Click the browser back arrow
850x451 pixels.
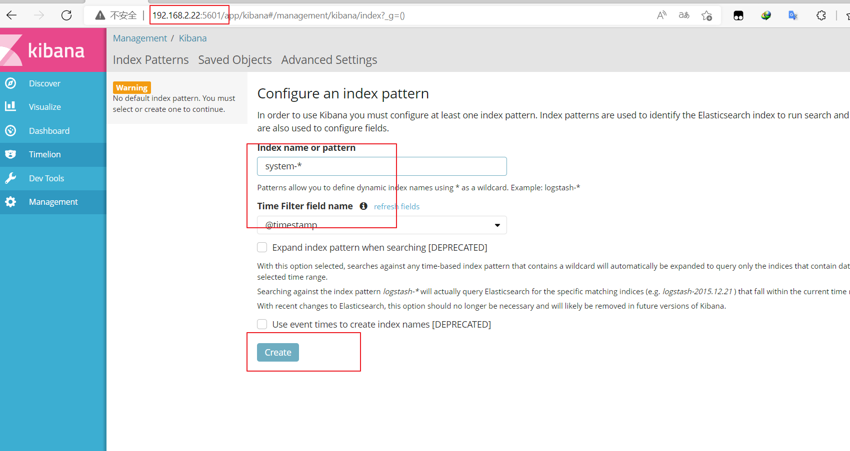[x=11, y=15]
